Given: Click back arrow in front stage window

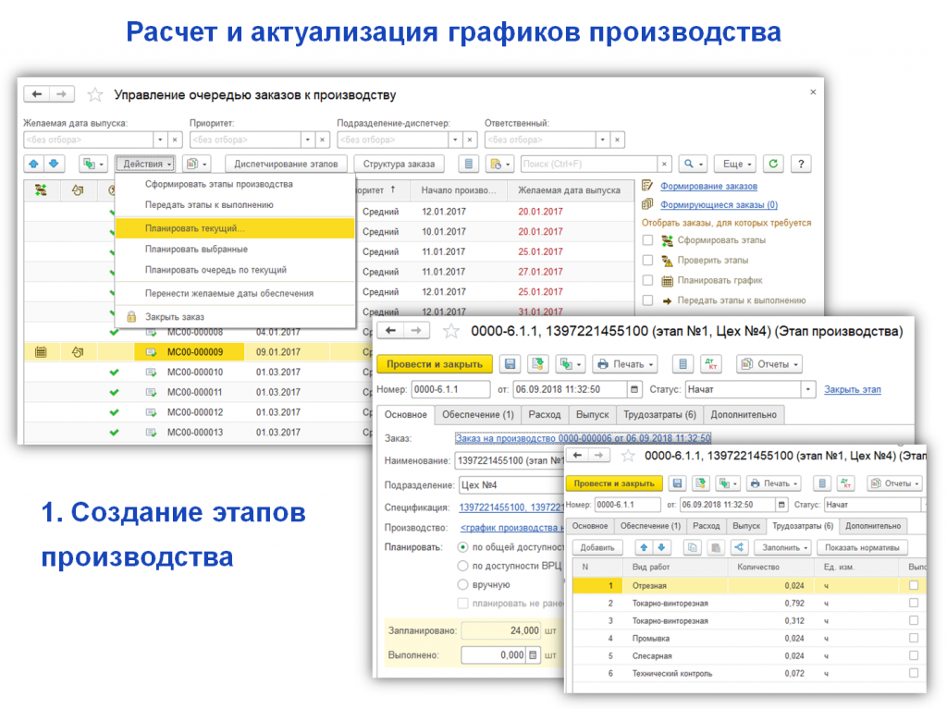Looking at the screenshot, I should (x=577, y=456).
